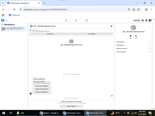Open the notifications bell in header
This screenshot has height=116, width=155.
(x=146, y=20)
